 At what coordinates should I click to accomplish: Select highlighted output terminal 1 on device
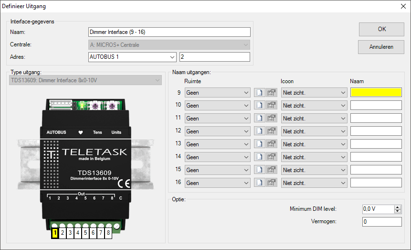pyautogui.click(x=55, y=233)
